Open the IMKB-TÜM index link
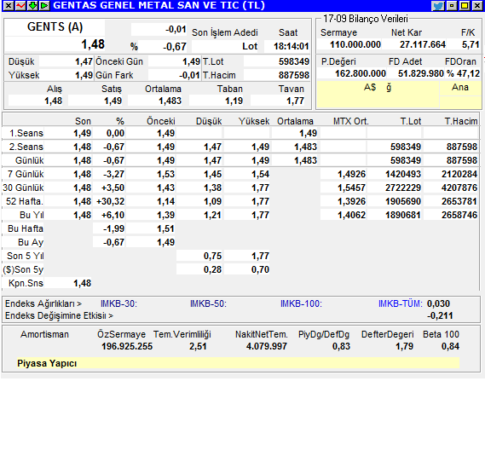 tap(400, 303)
